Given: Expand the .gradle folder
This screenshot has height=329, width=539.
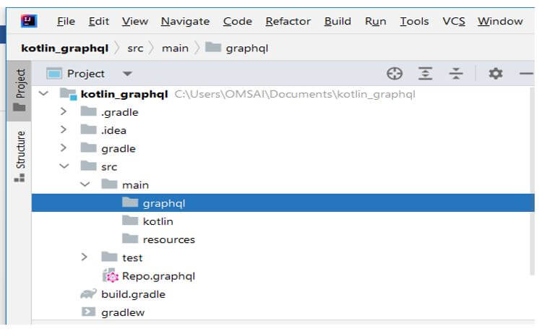Looking at the screenshot, I should [x=64, y=111].
